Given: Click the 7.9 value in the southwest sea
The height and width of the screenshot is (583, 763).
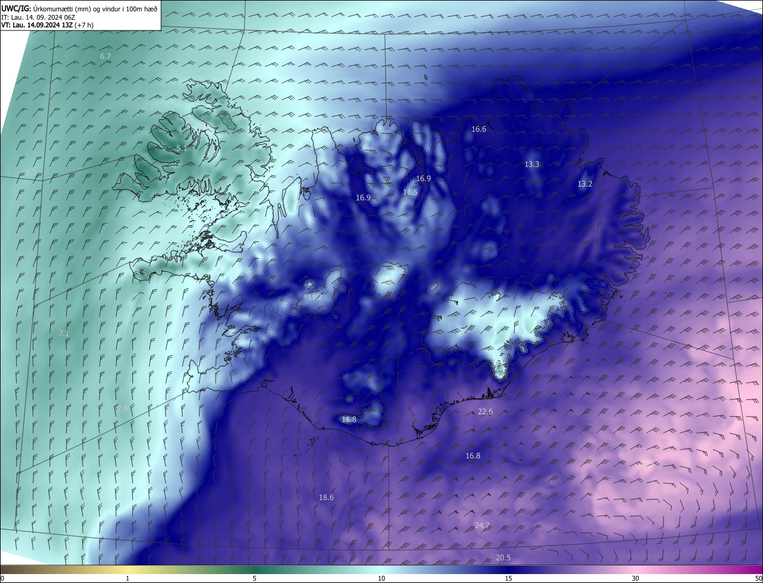Looking at the screenshot, I should tap(122, 408).
